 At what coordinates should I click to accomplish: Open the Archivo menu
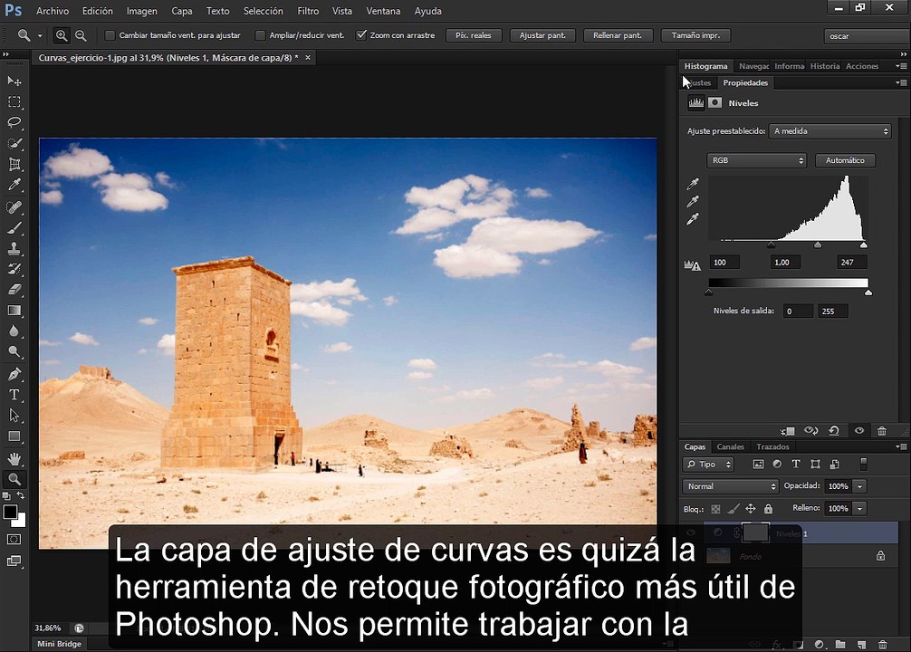click(53, 11)
